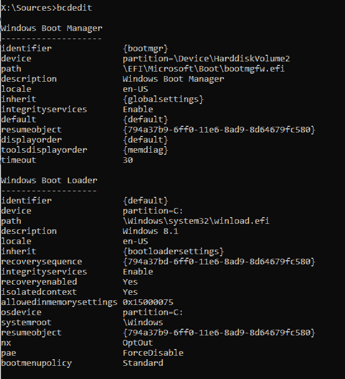Image resolution: width=345 pixels, height=379 pixels.
Task: Click the timeout value 30
Action: point(128,160)
